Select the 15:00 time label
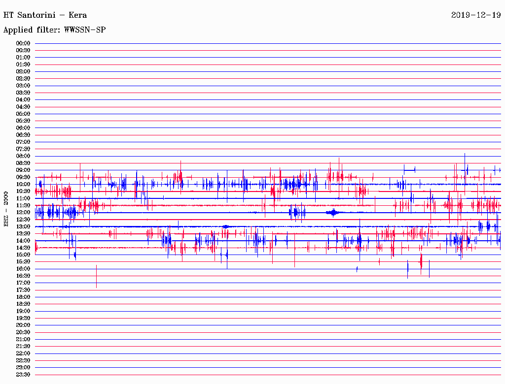This screenshot has width=505, height=384. [x=23, y=255]
